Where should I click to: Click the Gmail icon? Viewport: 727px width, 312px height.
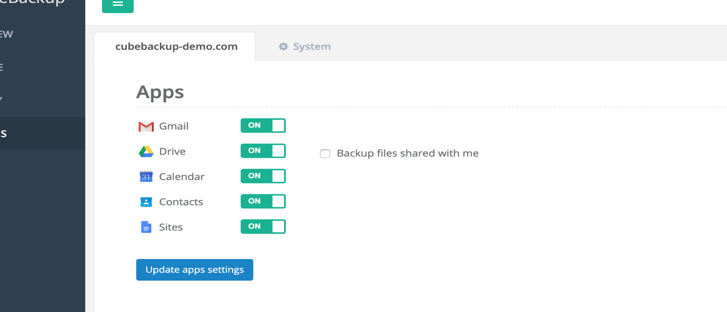[146, 127]
